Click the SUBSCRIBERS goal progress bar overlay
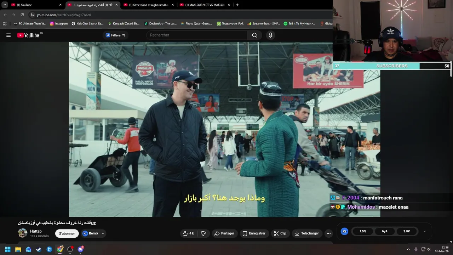 pyautogui.click(x=392, y=66)
